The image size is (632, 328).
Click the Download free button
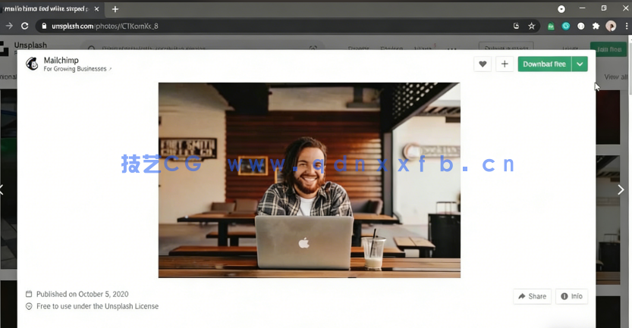click(544, 64)
